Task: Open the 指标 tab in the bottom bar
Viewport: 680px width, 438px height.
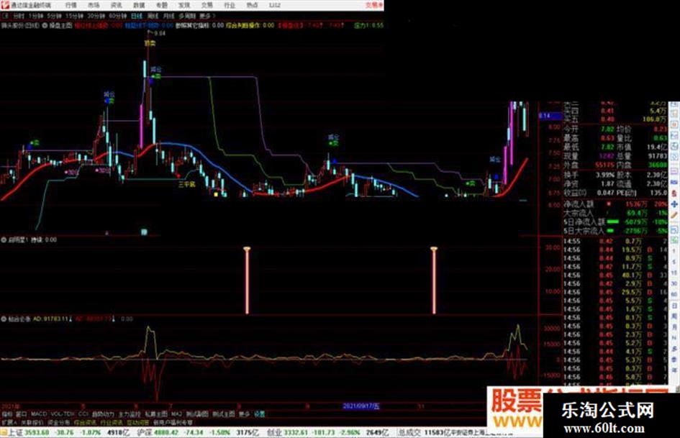Action: click(x=7, y=414)
